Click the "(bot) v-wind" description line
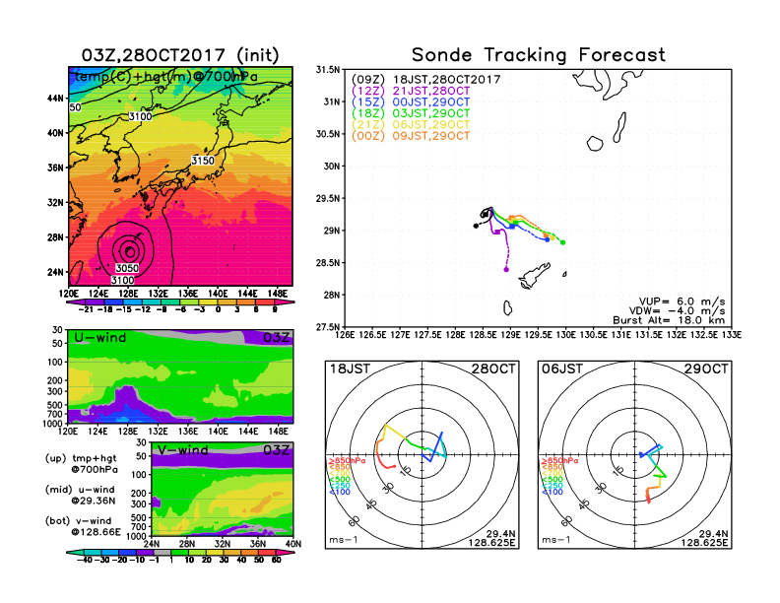The height and width of the screenshot is (603, 780). pos(78,521)
